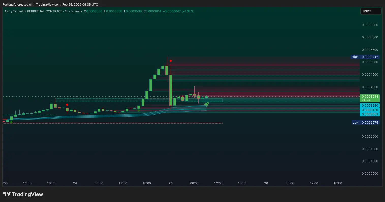Select the 1h interval label
The width and height of the screenshot is (385, 202).
click(67, 11)
